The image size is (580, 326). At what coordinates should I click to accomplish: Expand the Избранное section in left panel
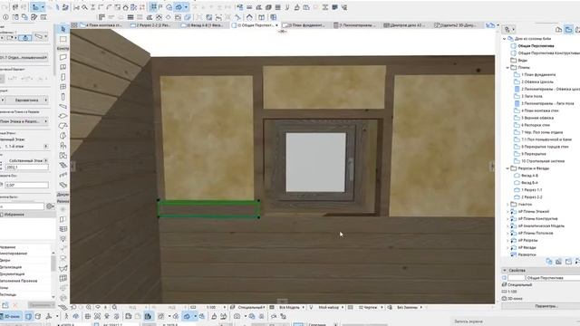[14, 215]
